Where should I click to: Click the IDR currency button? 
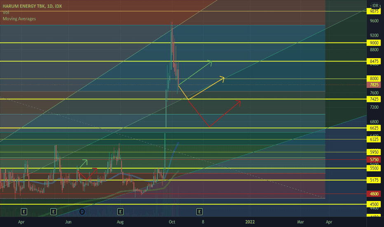pos(375,5)
